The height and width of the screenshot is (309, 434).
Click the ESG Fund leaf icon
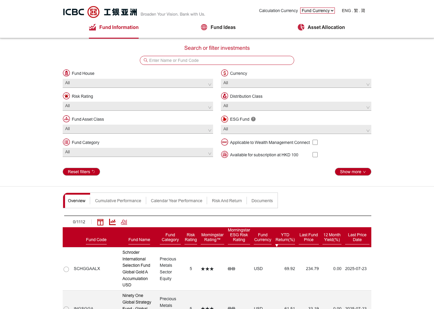tap(225, 119)
